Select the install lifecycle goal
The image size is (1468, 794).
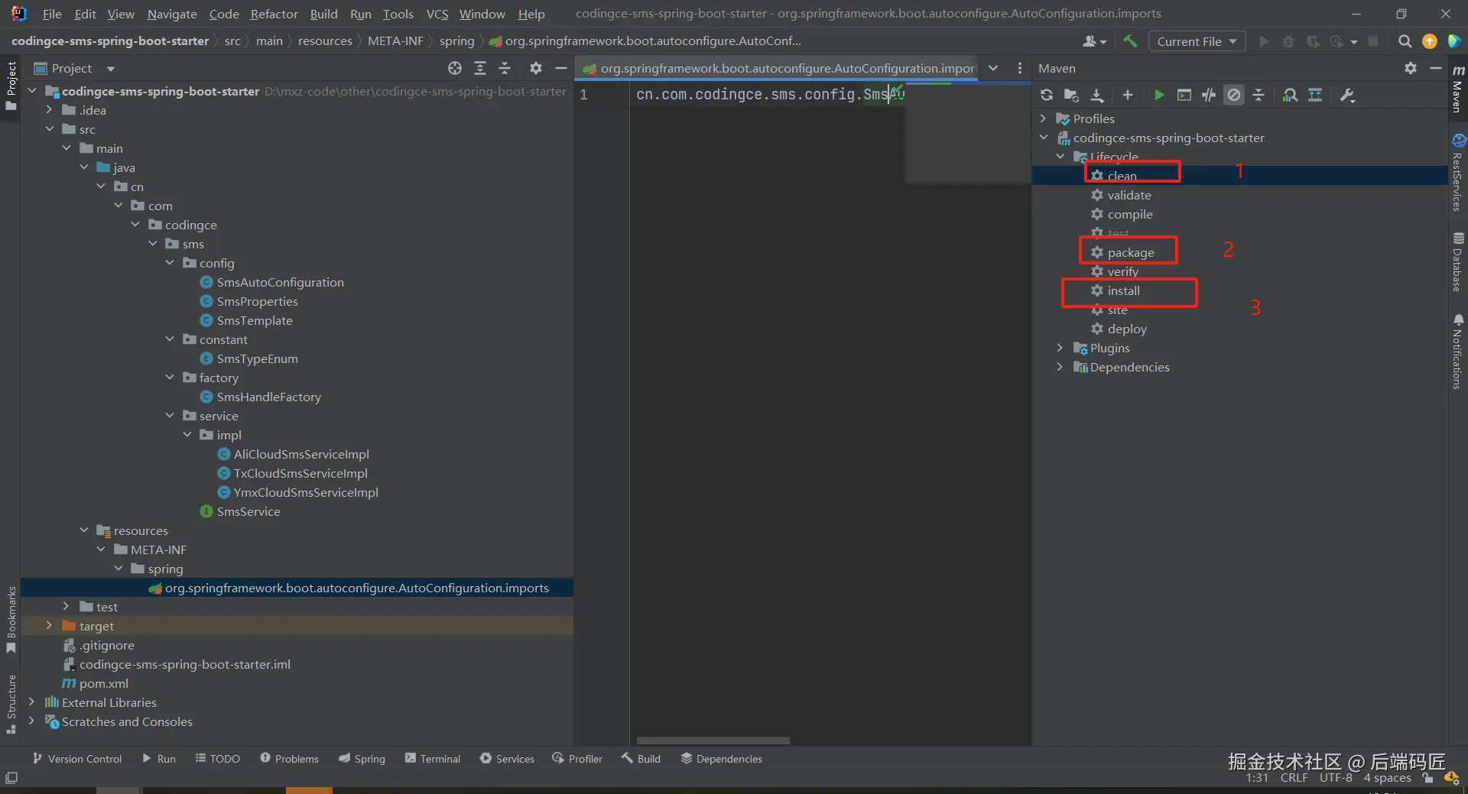tap(1123, 290)
